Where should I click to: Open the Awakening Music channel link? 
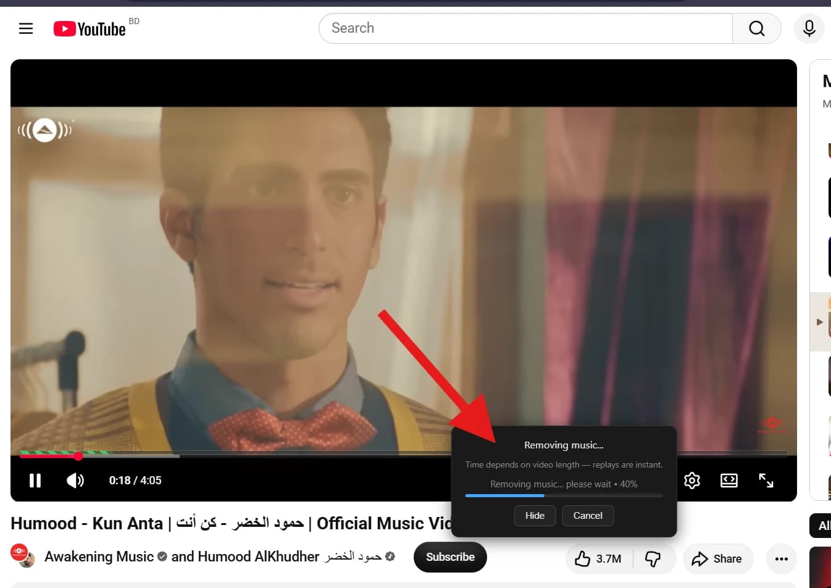99,557
